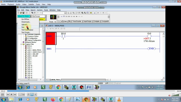Select LAD 2 - MAIN_PROG in the tree
Image resolution: width=181 pixels, height=102 pixels.
click(x=34, y=50)
